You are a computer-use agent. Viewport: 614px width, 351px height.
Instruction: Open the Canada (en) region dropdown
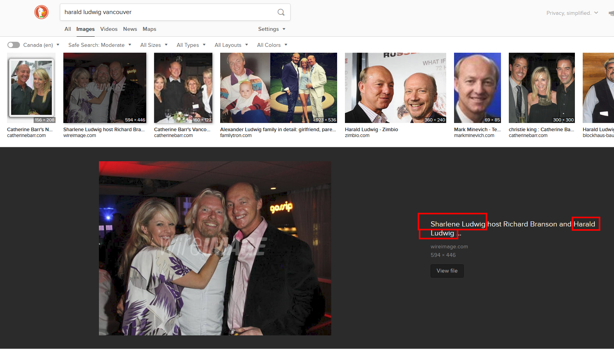tap(41, 45)
